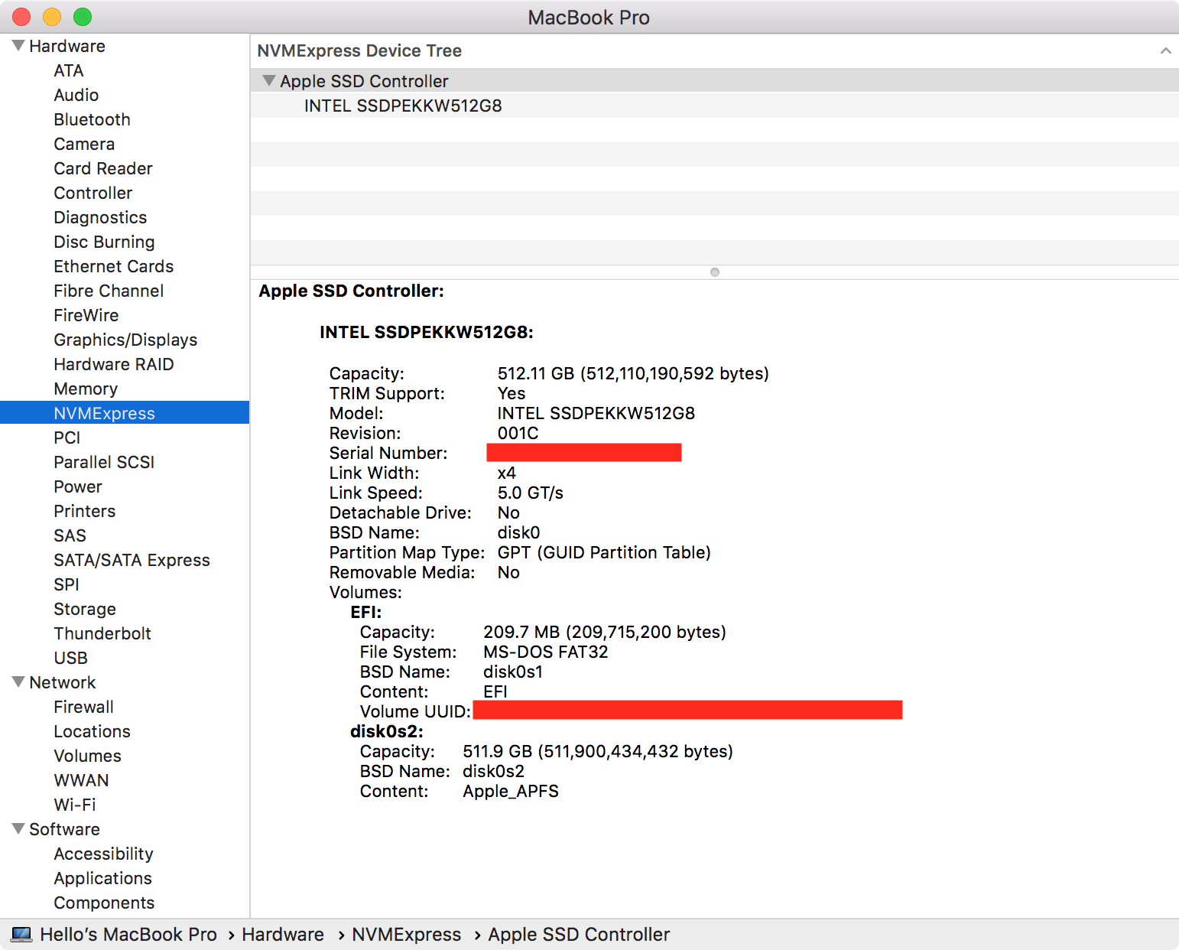Select Audio in sidebar
The image size is (1179, 950).
coord(76,95)
